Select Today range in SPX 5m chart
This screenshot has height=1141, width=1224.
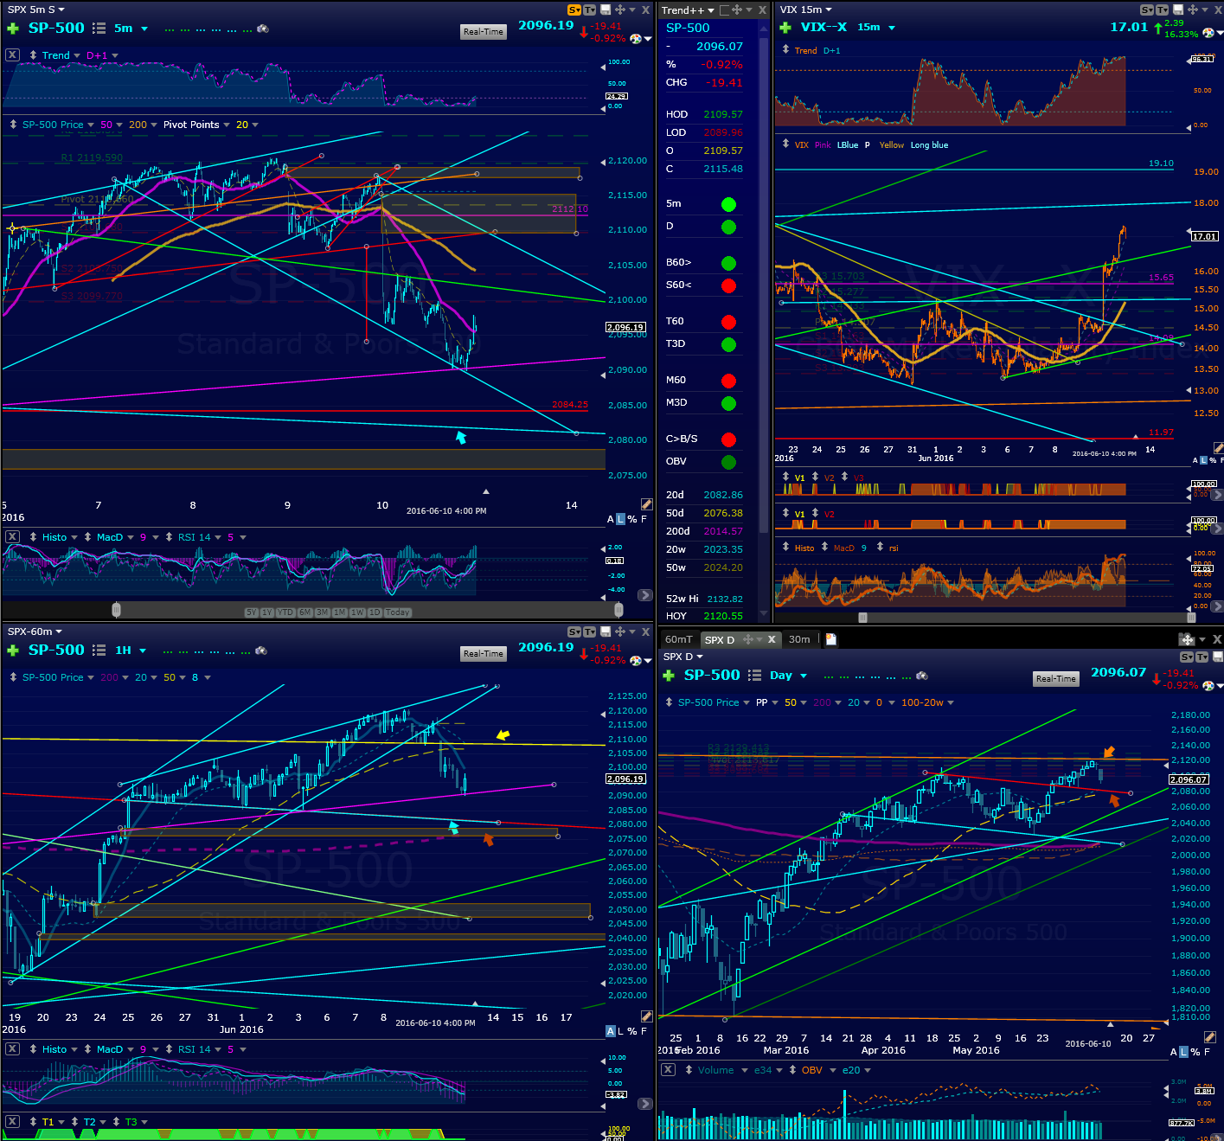(x=398, y=612)
